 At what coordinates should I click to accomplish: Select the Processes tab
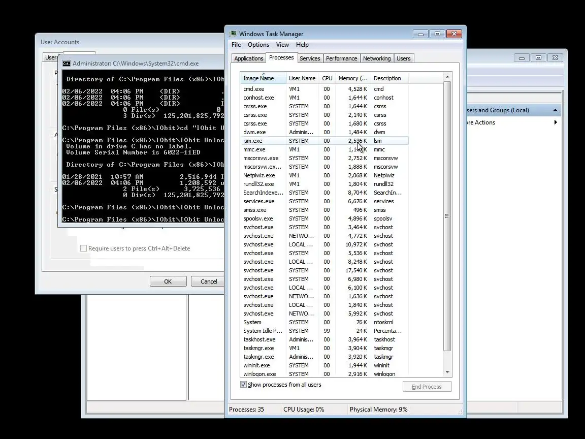pyautogui.click(x=281, y=57)
